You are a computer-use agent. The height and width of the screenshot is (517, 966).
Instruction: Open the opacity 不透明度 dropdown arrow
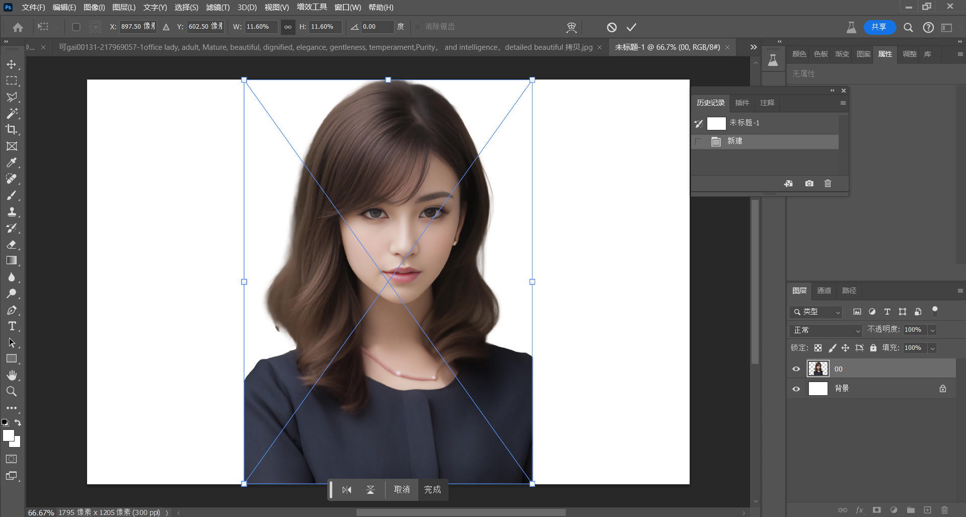click(932, 330)
